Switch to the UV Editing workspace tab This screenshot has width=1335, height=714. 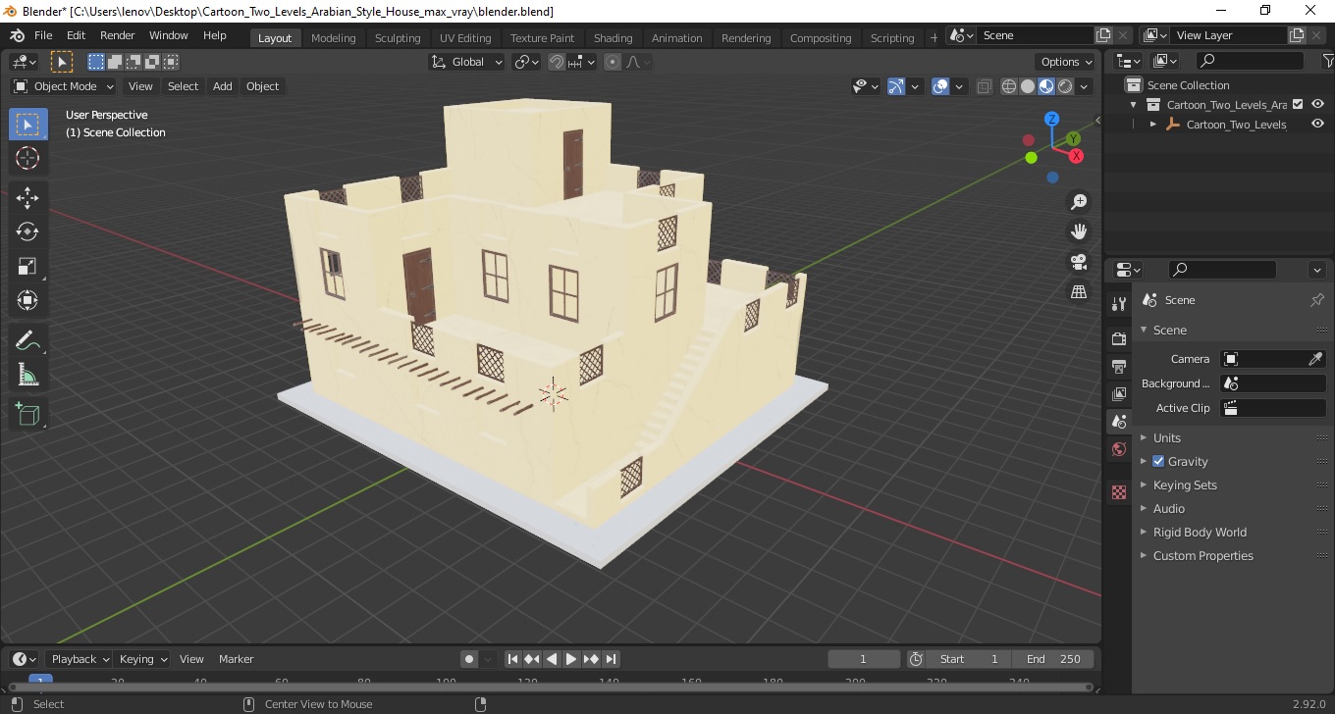(465, 38)
